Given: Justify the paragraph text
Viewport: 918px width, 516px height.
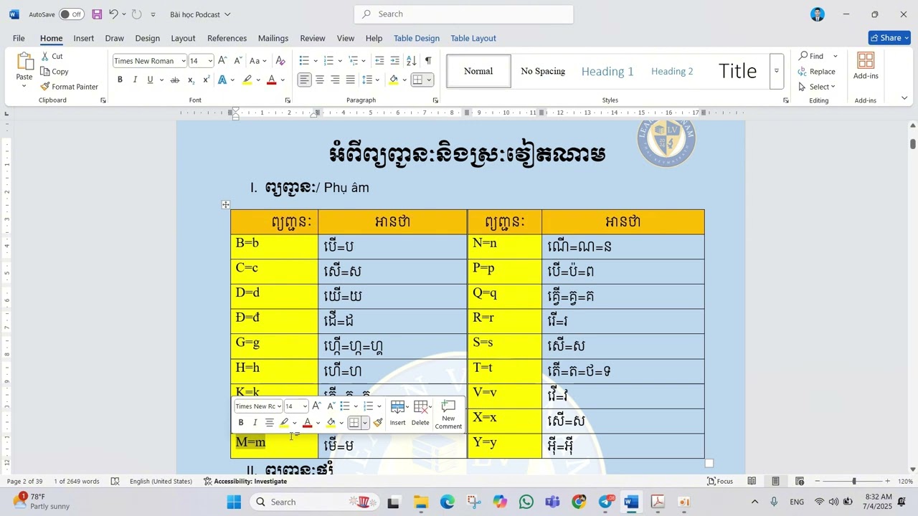Looking at the screenshot, I should tap(350, 80).
